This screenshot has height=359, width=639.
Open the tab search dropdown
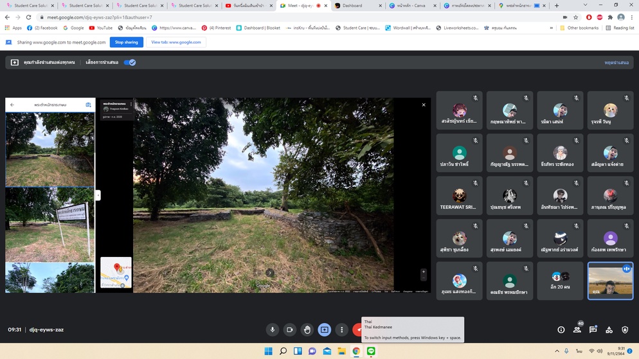click(585, 5)
